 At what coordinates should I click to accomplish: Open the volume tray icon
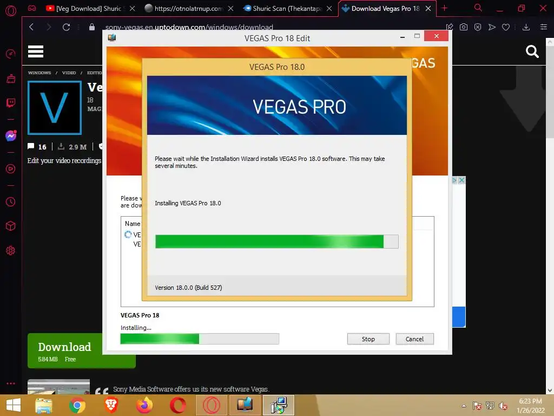503,406
